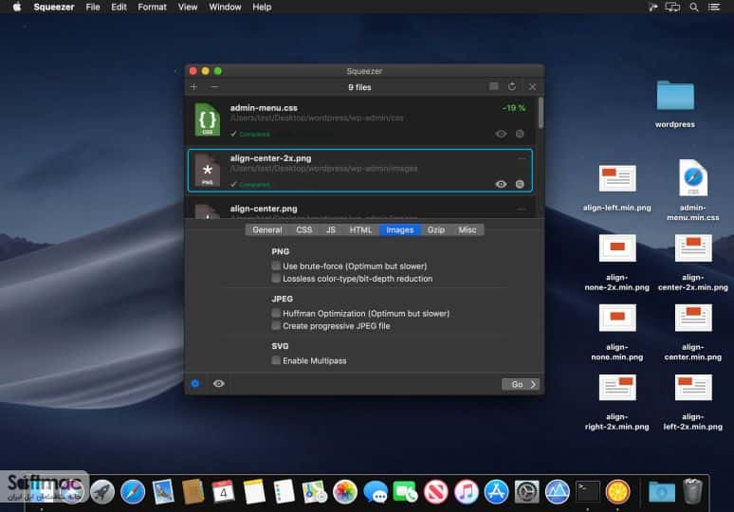734x512 pixels.
Task: Click the Go button
Action: pyautogui.click(x=521, y=384)
